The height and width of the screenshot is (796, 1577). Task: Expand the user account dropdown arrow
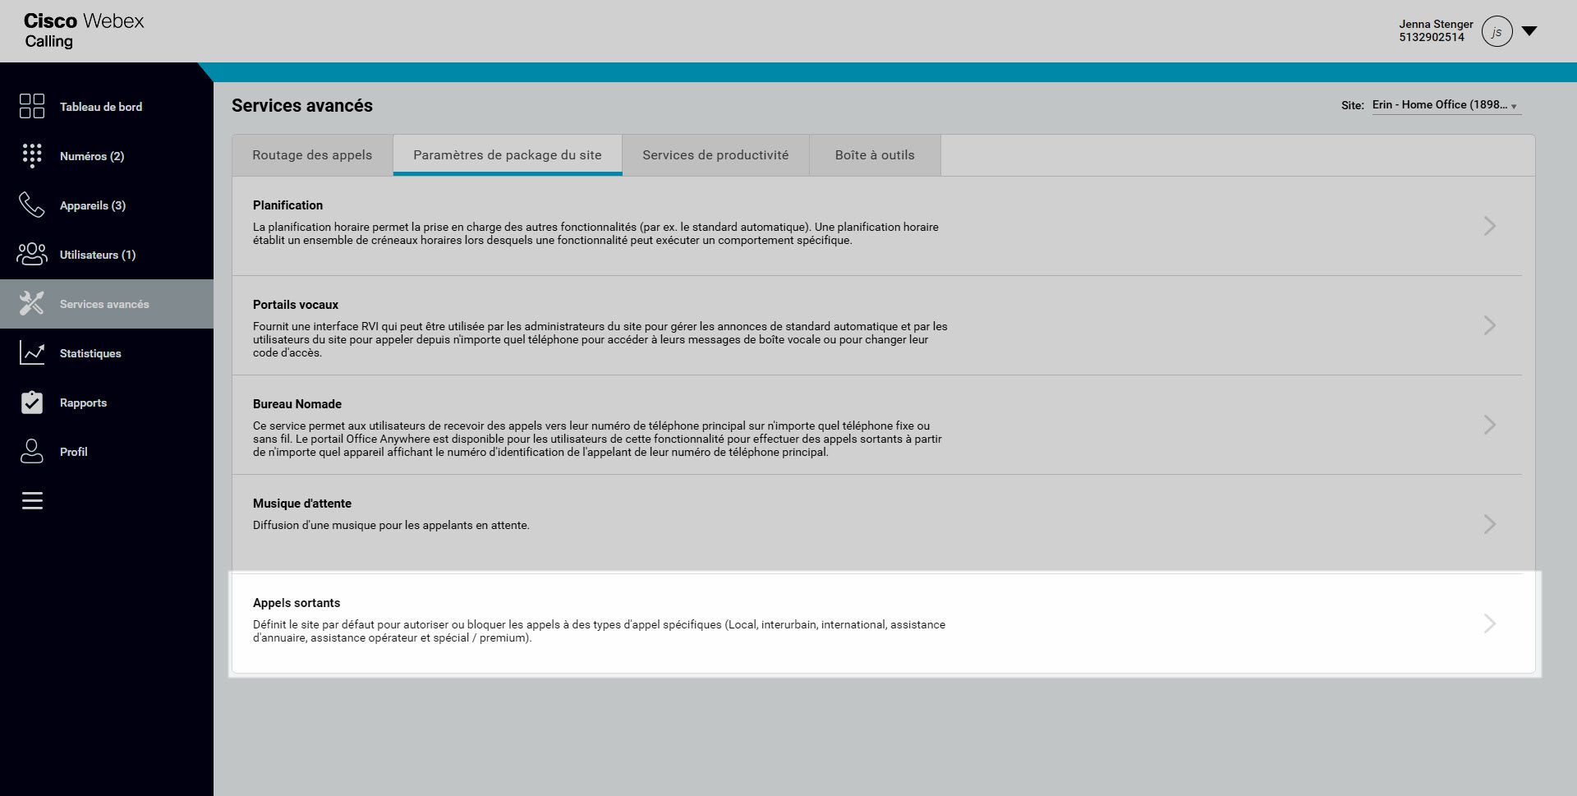(1529, 31)
